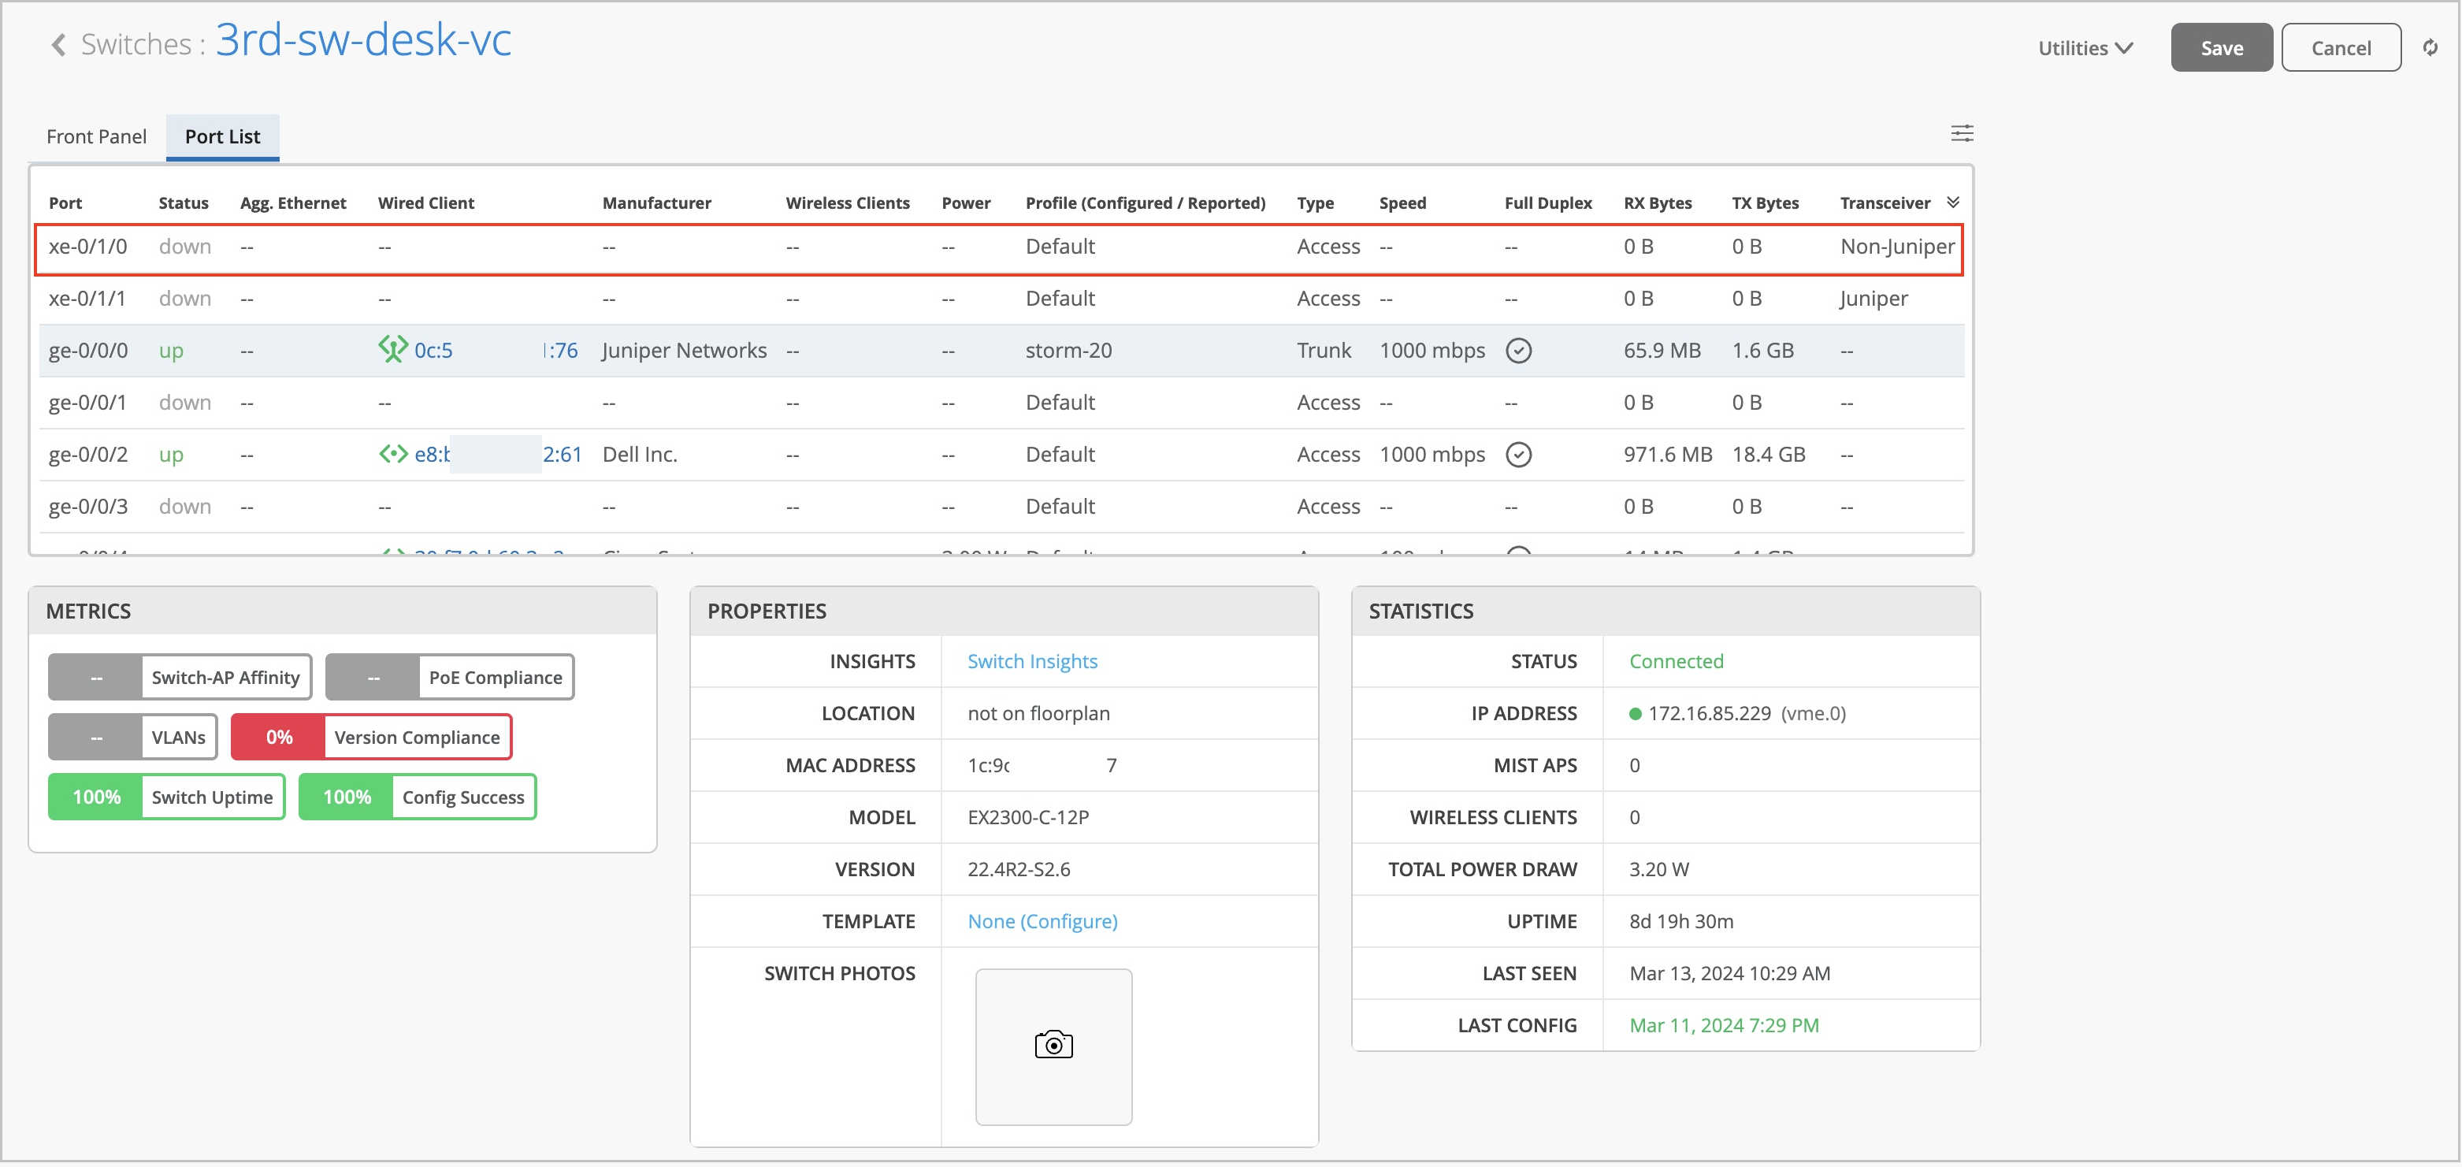Click the None (Configure) template link
Viewport: 2462px width, 1167px height.
tap(1042, 921)
